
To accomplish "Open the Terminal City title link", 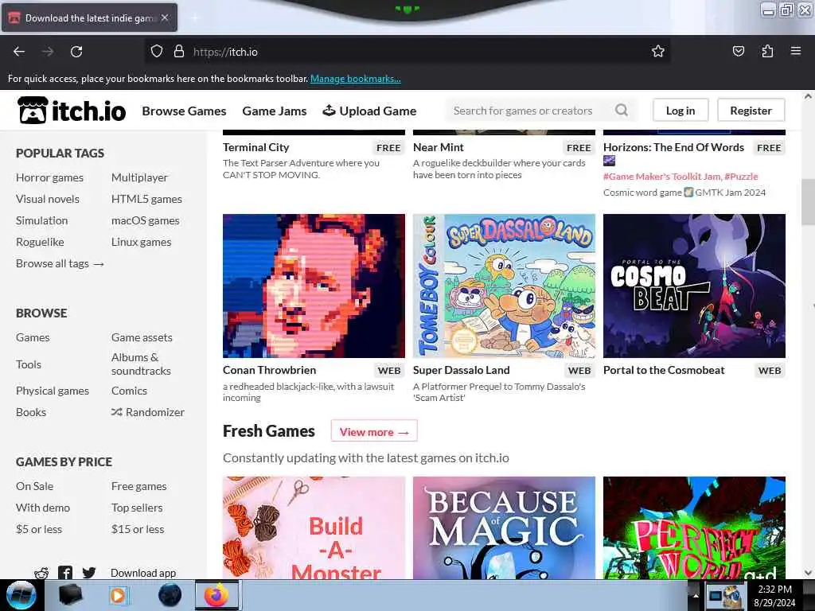I will pos(255,147).
